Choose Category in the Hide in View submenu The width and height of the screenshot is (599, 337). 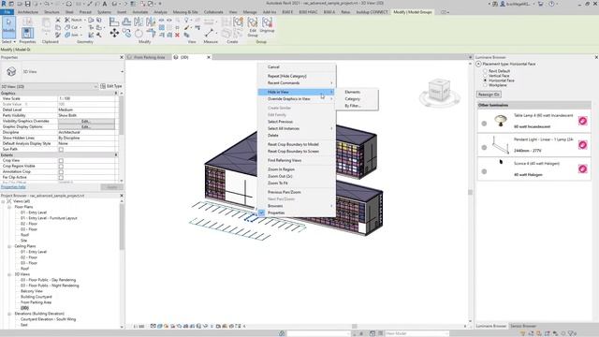pyautogui.click(x=352, y=99)
